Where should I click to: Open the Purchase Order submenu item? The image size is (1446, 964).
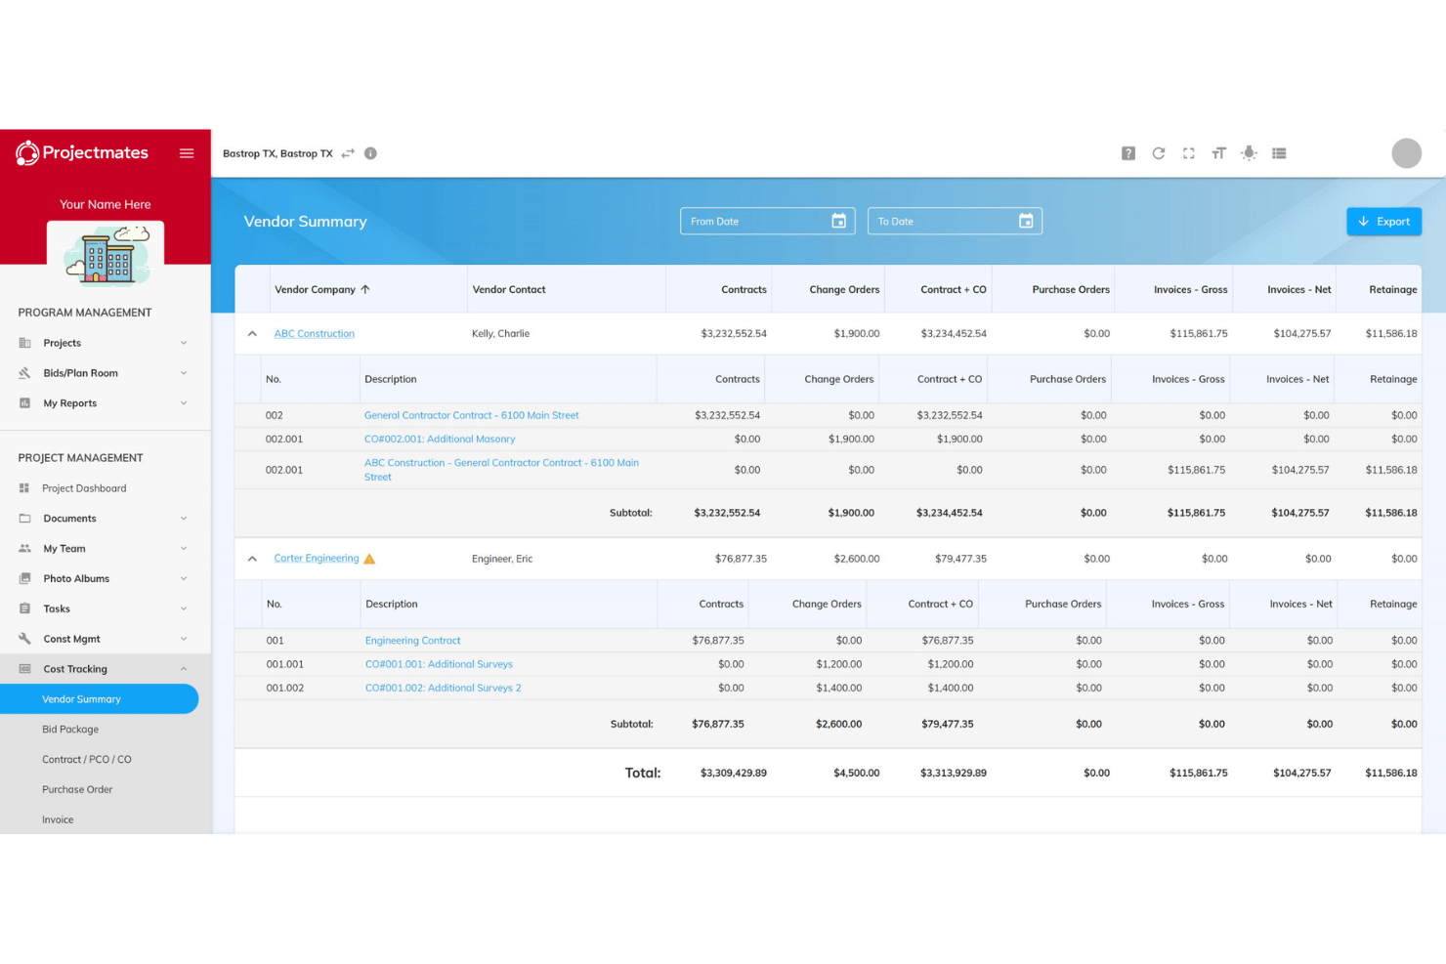pyautogui.click(x=77, y=790)
